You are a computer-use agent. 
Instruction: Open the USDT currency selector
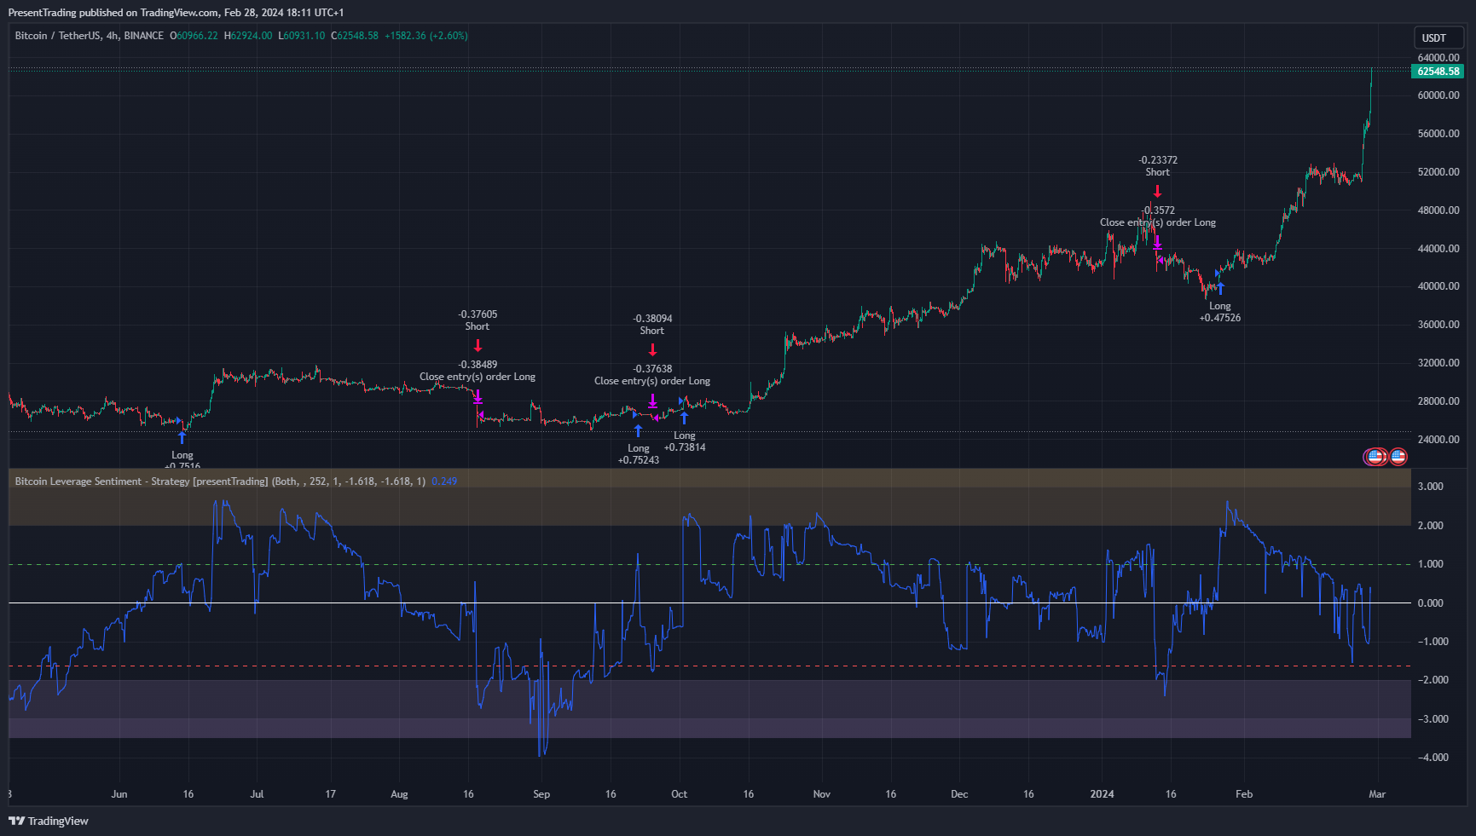1438,37
